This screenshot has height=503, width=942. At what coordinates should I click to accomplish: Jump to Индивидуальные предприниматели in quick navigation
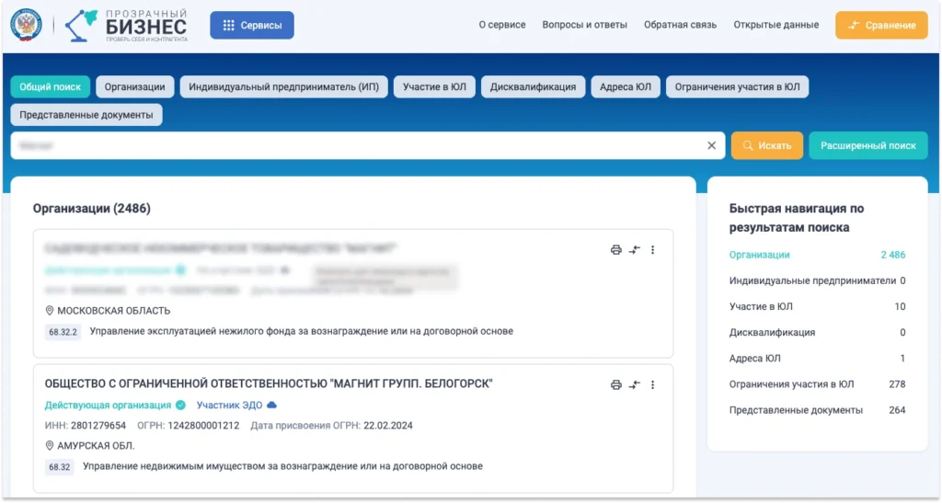coord(812,280)
